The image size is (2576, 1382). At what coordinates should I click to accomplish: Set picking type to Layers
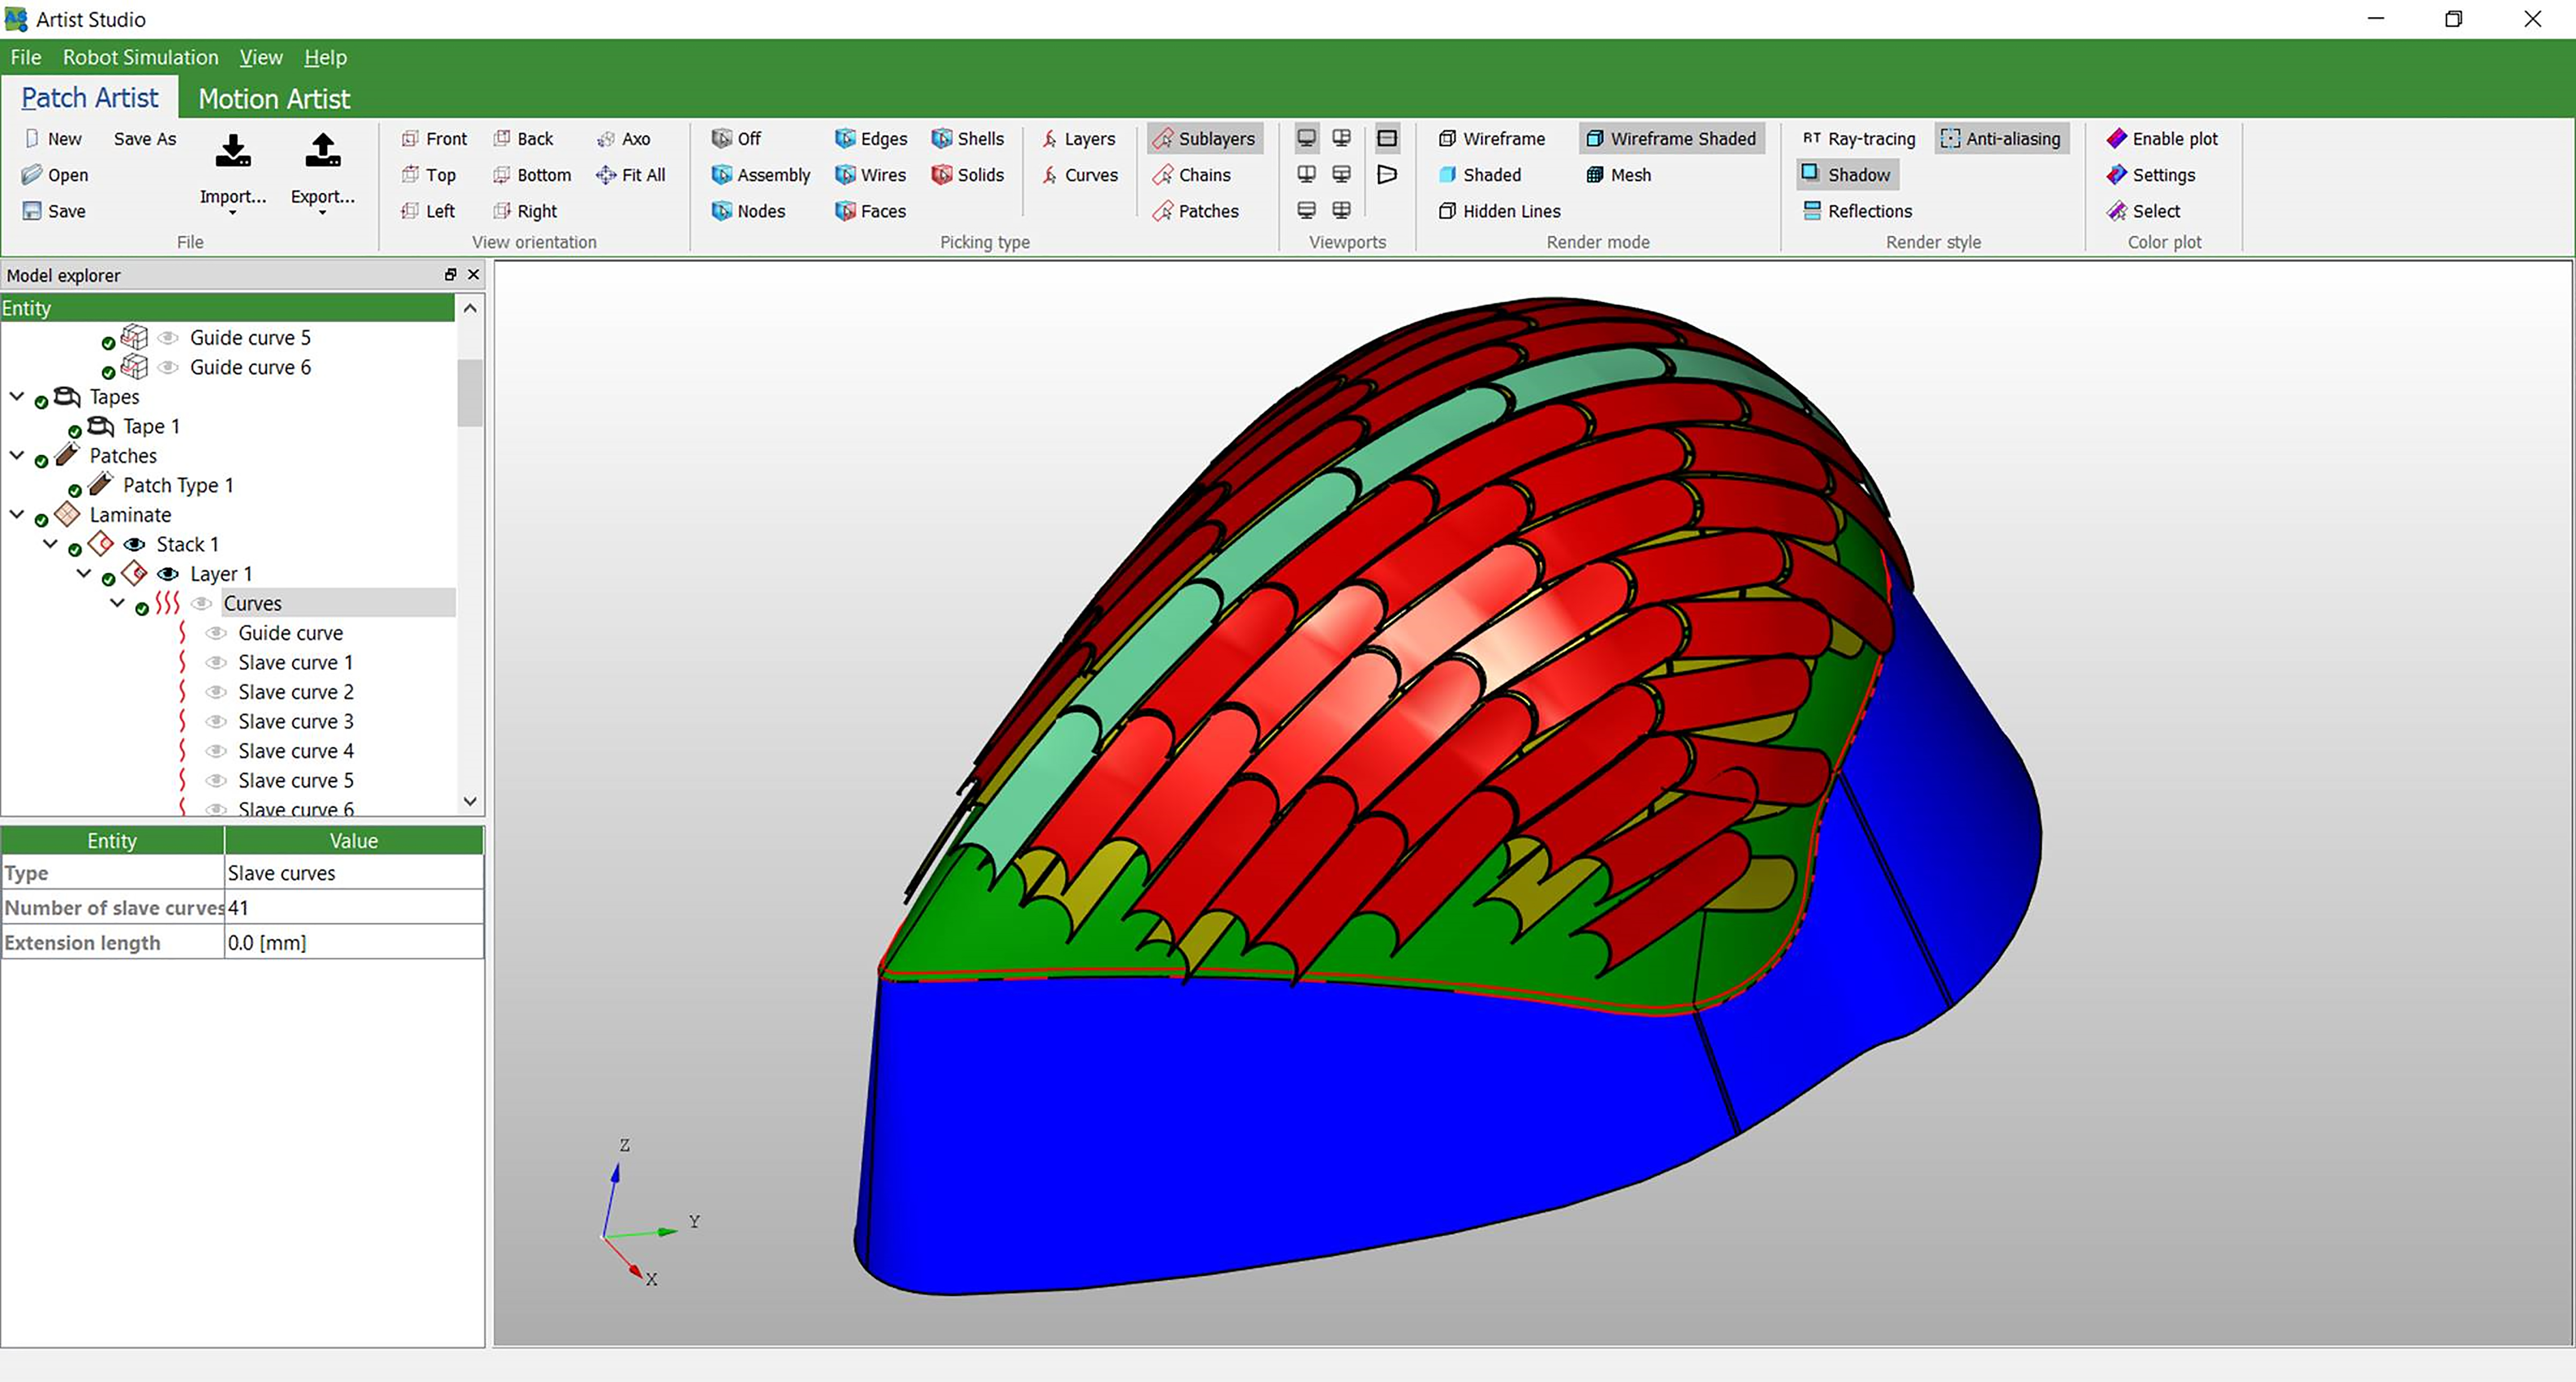[1078, 139]
